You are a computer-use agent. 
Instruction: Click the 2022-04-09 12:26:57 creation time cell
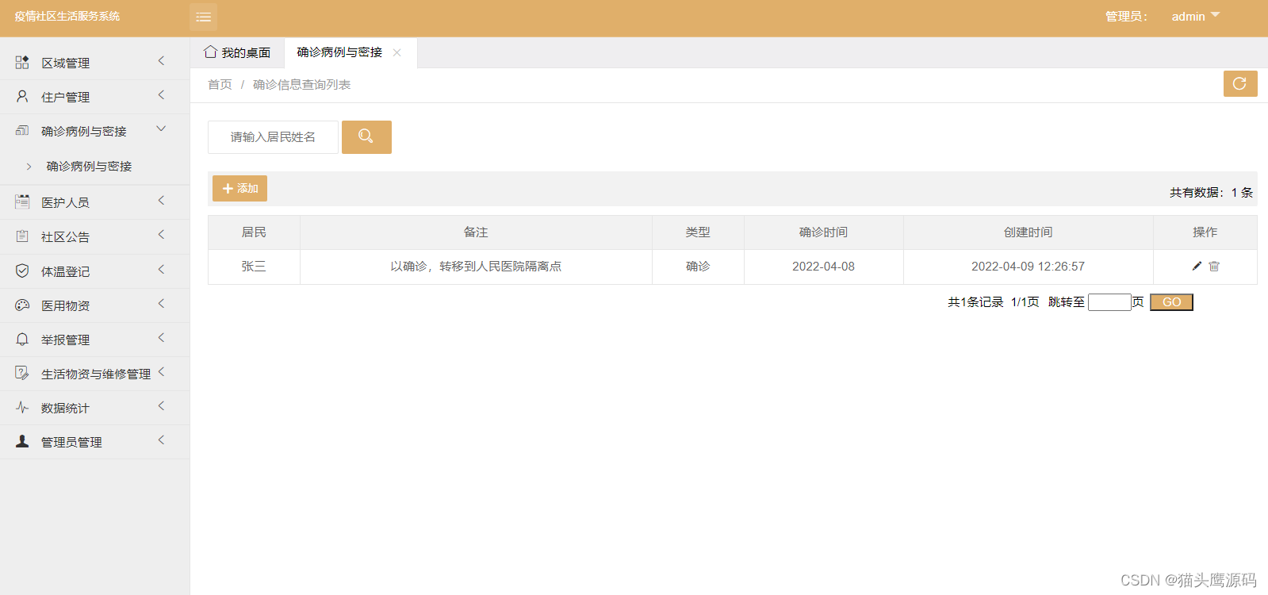(1028, 267)
